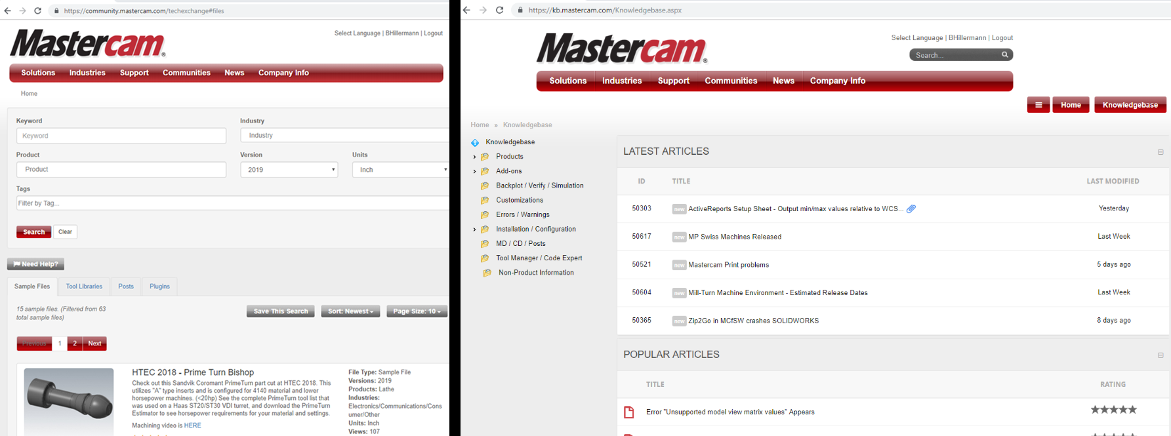Image resolution: width=1171 pixels, height=436 pixels.
Task: Open Support menu in Knowledgebase navigation bar
Action: [x=674, y=81]
